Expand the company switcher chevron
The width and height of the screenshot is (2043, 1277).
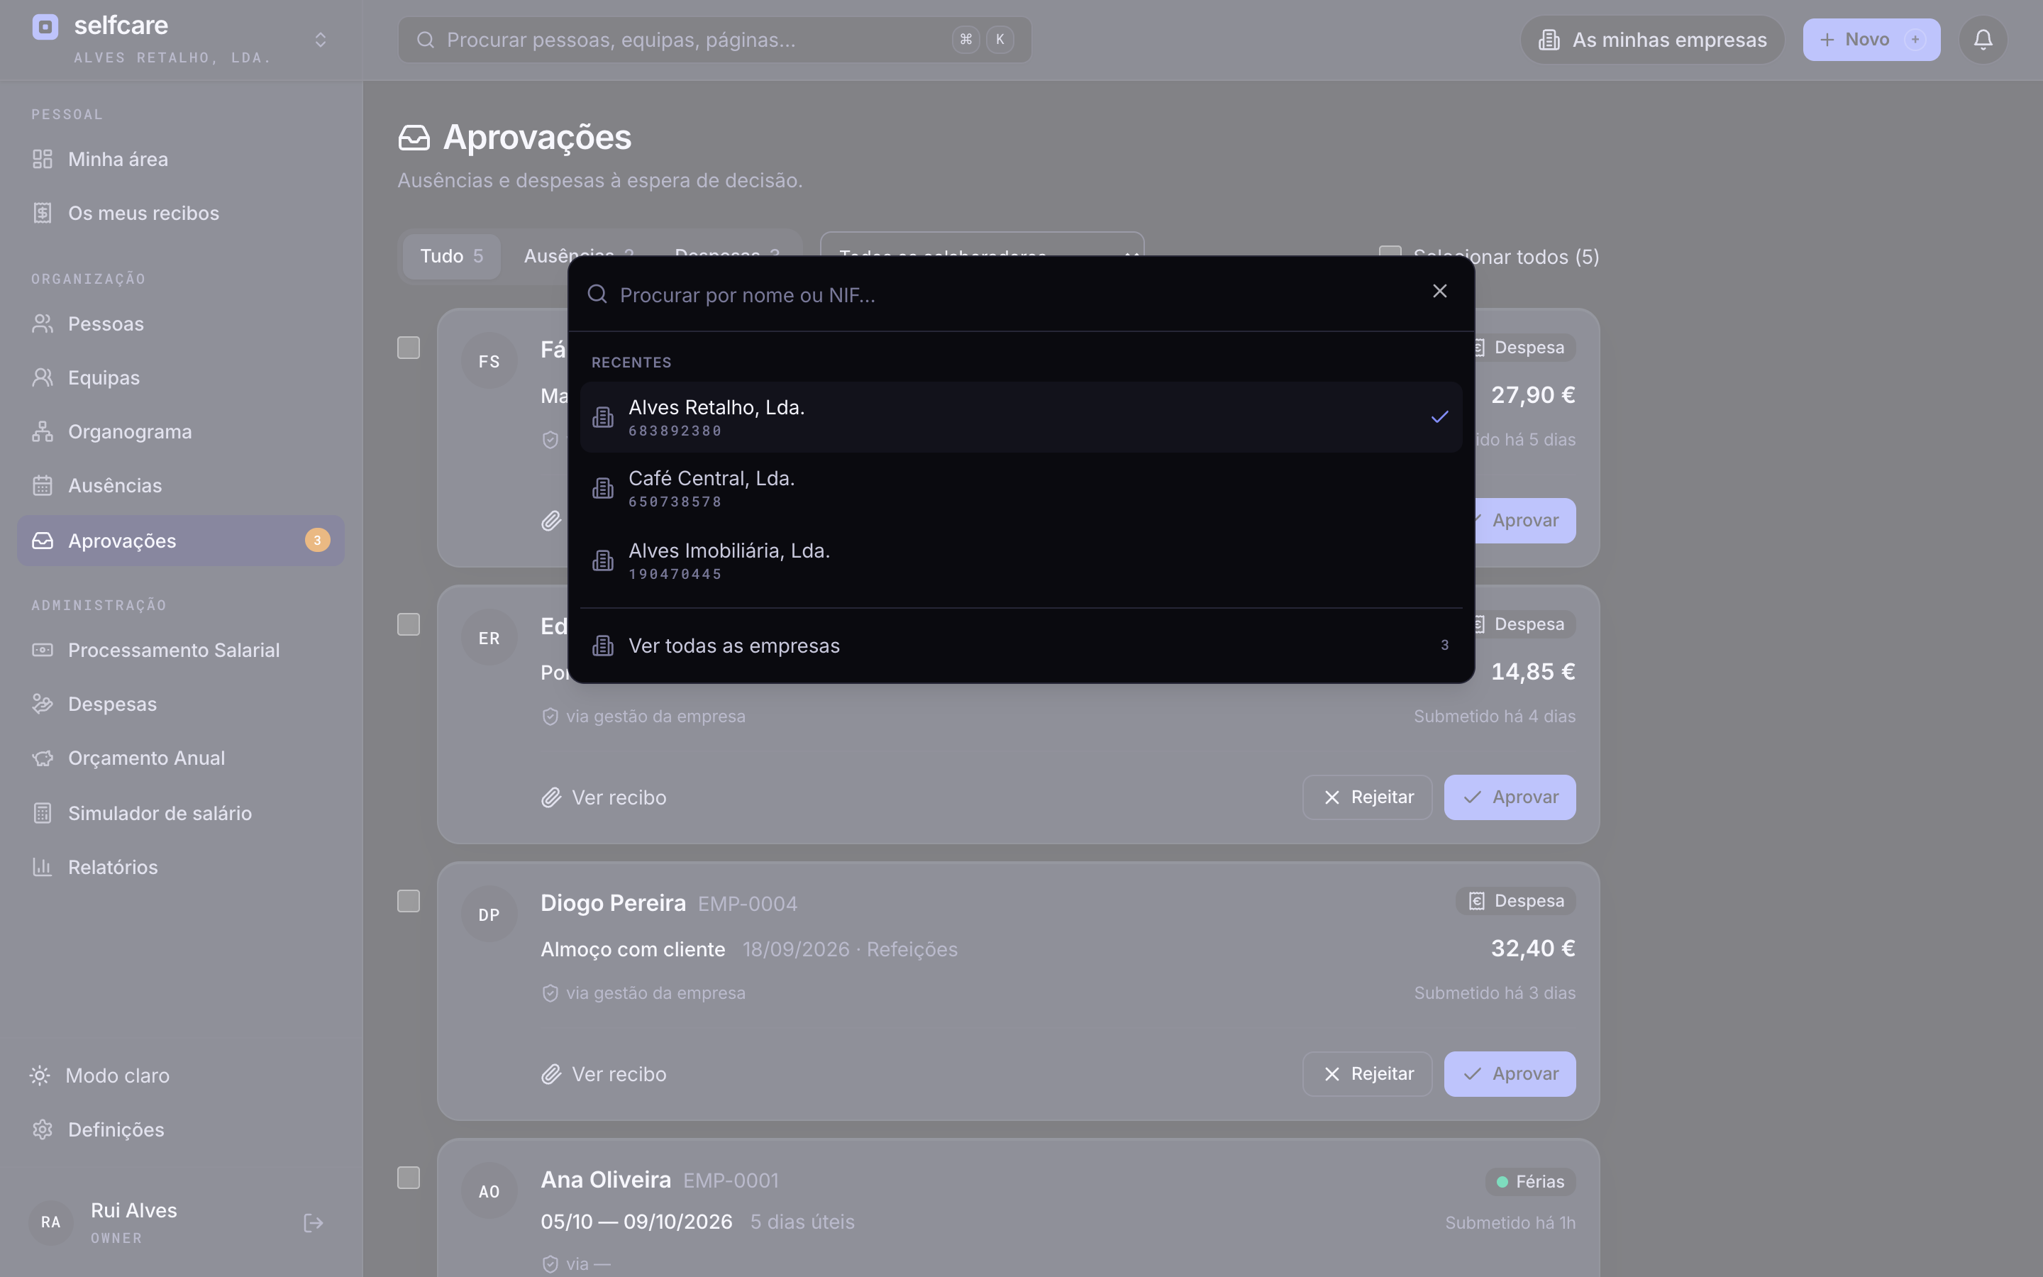pos(320,40)
